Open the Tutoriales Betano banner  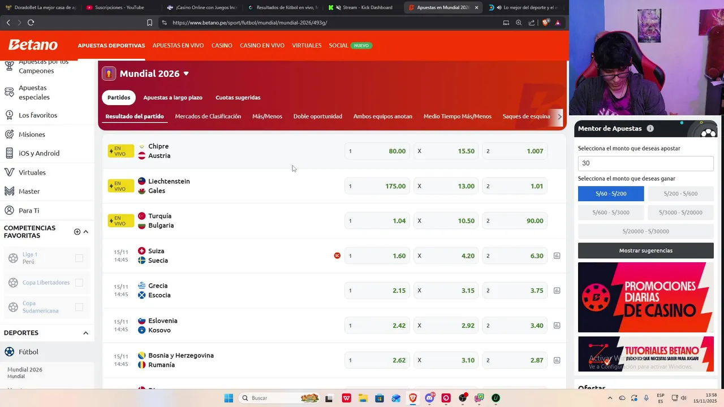pyautogui.click(x=646, y=354)
